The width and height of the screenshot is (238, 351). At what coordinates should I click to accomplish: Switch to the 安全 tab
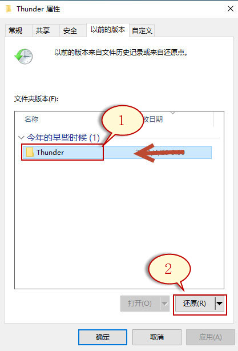point(70,30)
